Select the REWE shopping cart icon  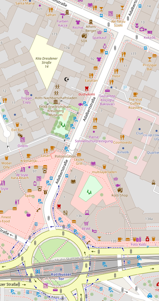[86, 223]
